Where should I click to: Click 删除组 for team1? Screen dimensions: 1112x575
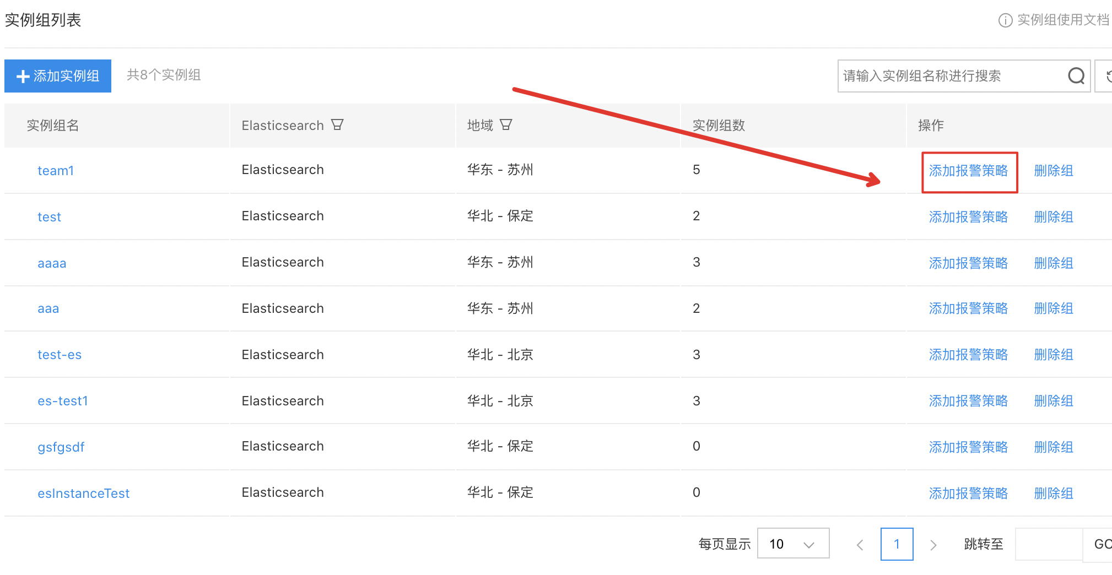(1054, 171)
